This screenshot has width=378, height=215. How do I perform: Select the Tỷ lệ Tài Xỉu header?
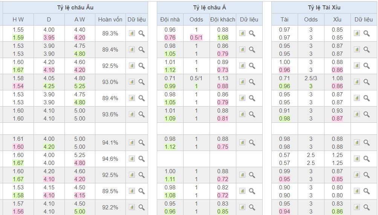(x=324, y=8)
